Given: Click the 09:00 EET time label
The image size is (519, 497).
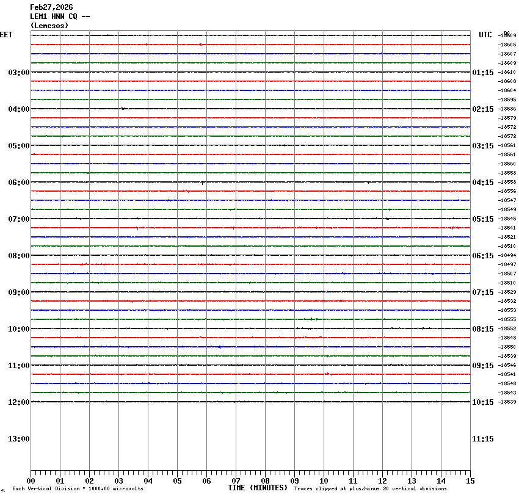Looking at the screenshot, I should (x=19, y=292).
